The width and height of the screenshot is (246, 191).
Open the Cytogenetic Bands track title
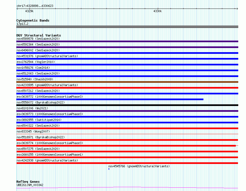click(33, 20)
